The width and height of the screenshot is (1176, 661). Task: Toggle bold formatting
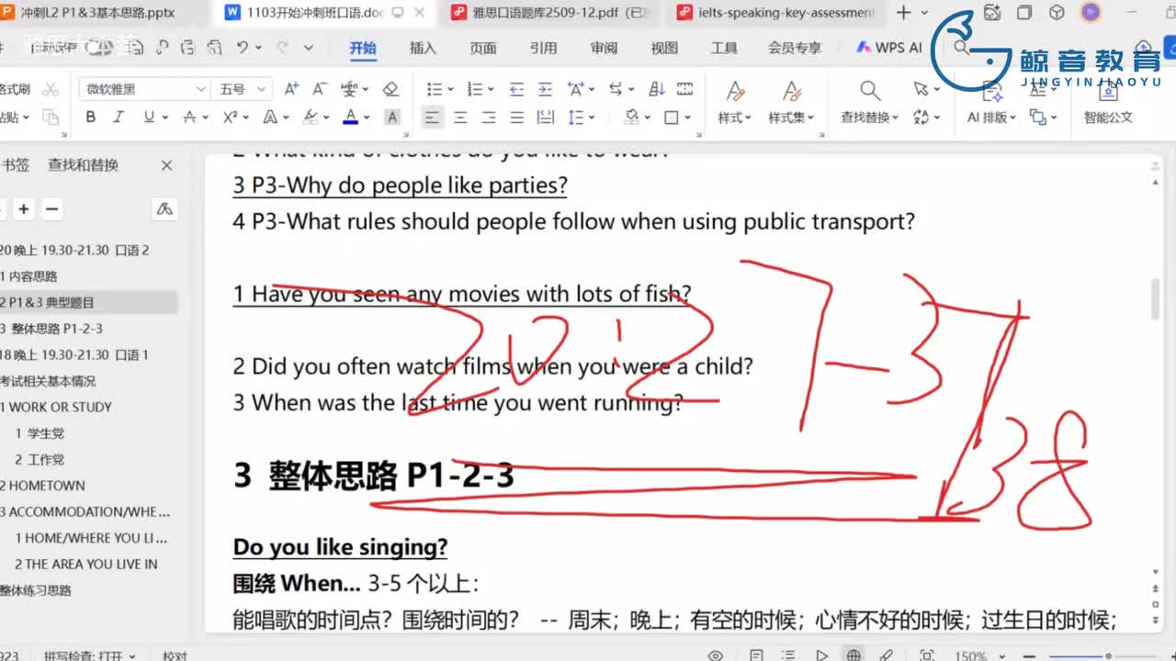tap(90, 118)
